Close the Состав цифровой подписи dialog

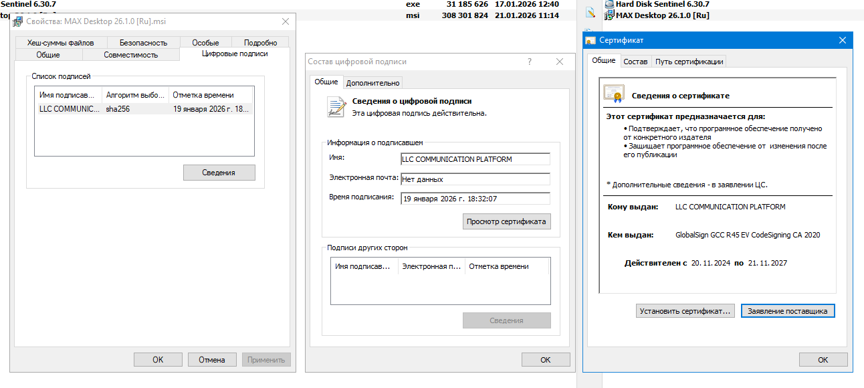560,62
